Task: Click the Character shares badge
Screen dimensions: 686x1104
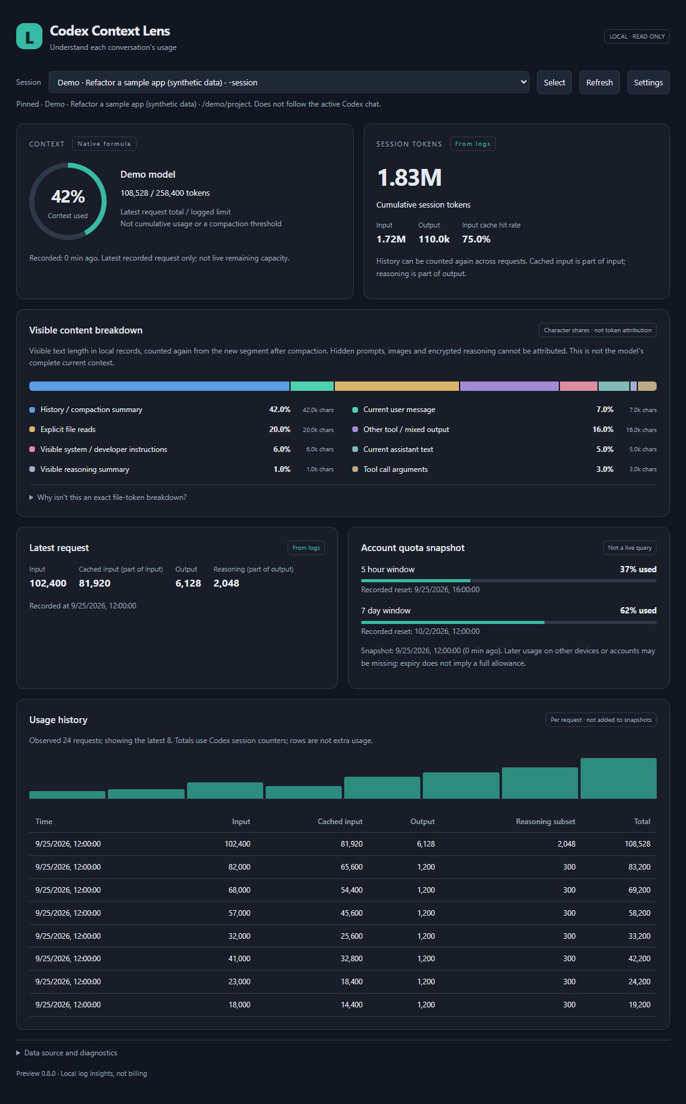Action: click(597, 330)
